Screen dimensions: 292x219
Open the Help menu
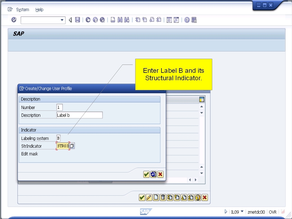pyautogui.click(x=39, y=9)
